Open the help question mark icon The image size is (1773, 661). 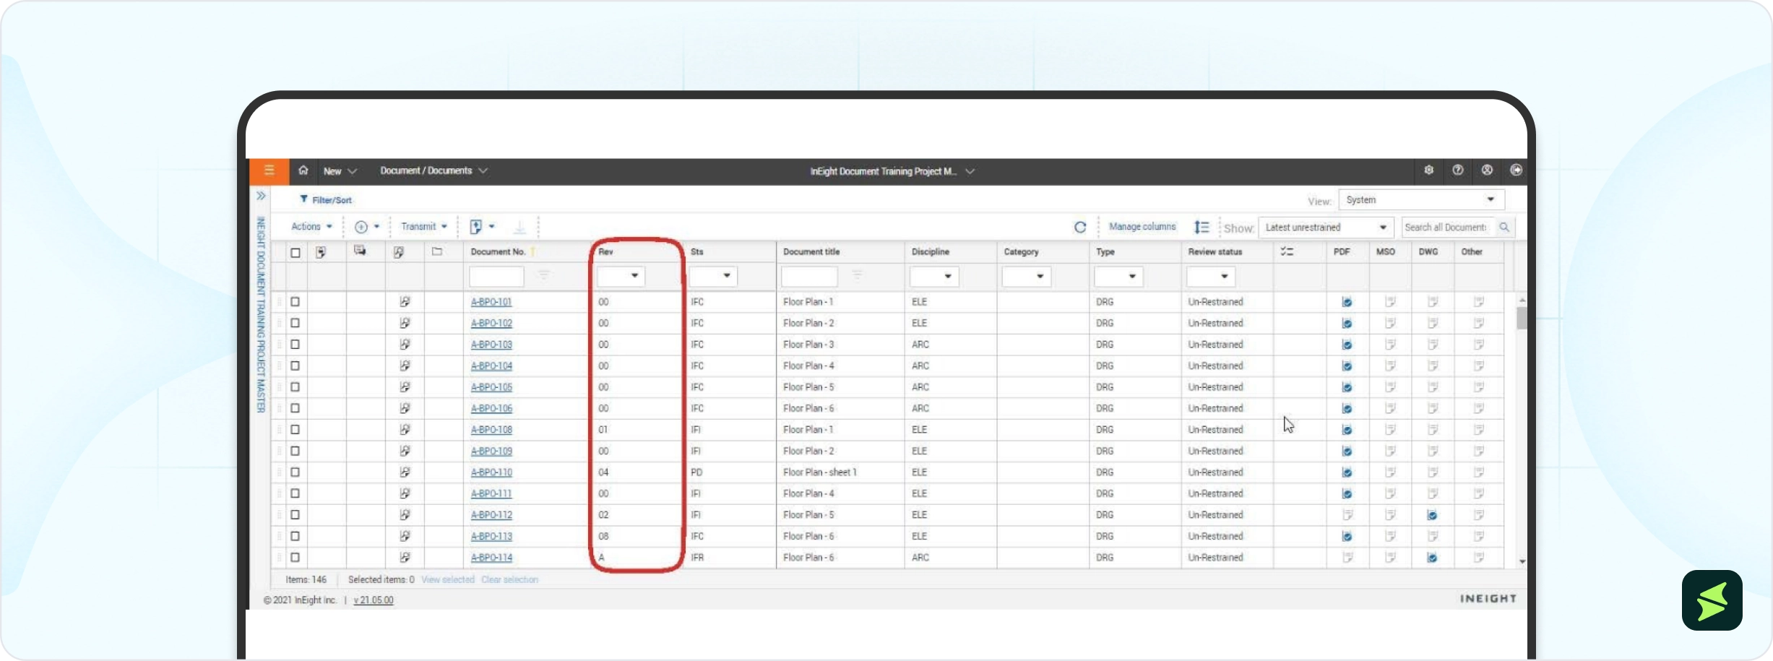tap(1458, 170)
